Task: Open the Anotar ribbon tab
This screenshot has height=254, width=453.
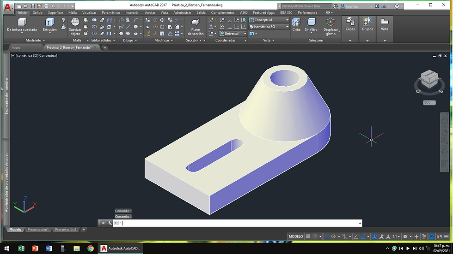Action: 150,12
